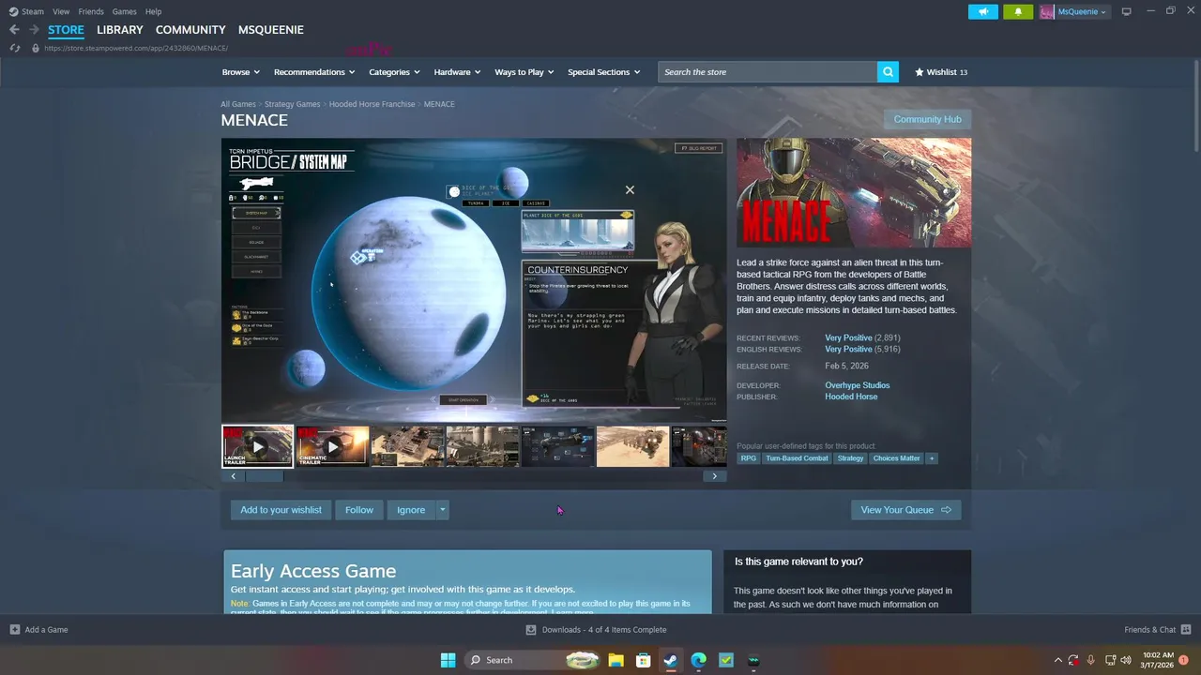1201x675 pixels.
Task: Click the Follow button
Action: tap(359, 510)
